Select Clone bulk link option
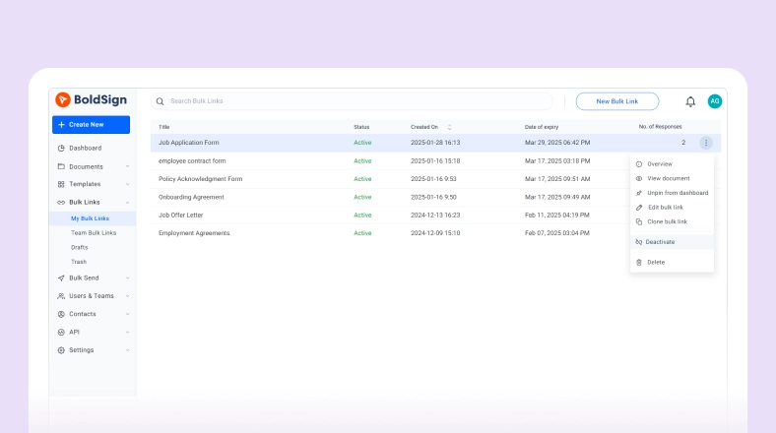 pyautogui.click(x=672, y=221)
